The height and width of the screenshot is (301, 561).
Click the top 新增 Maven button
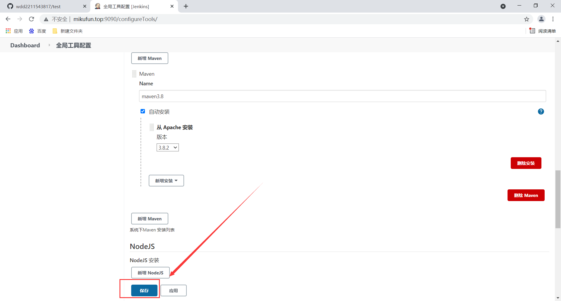150,58
